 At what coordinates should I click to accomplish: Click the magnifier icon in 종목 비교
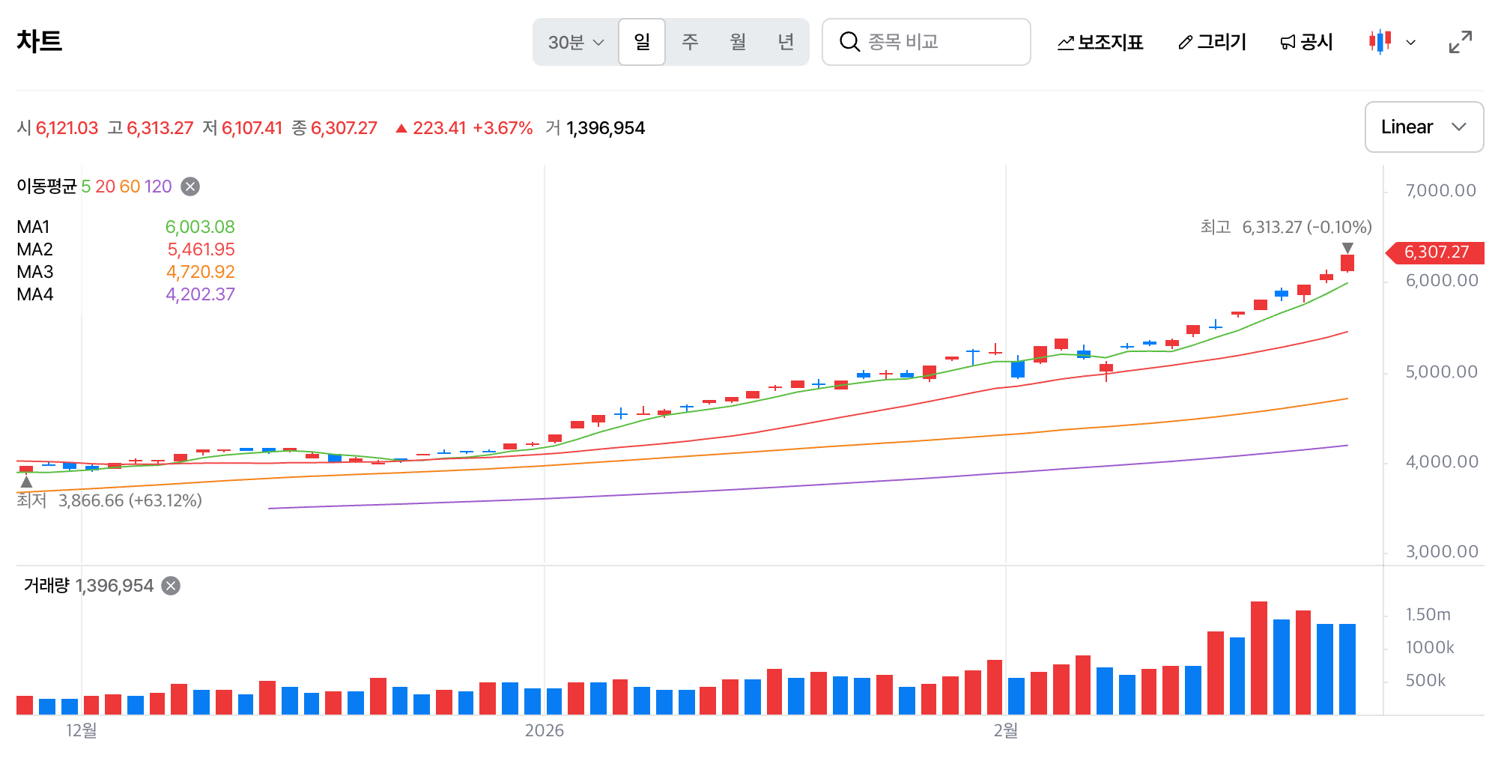(849, 42)
